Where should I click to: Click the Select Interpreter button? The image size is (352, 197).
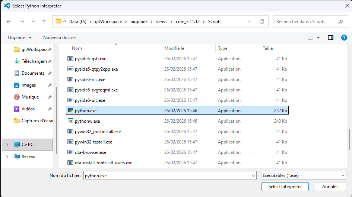pos(285,187)
